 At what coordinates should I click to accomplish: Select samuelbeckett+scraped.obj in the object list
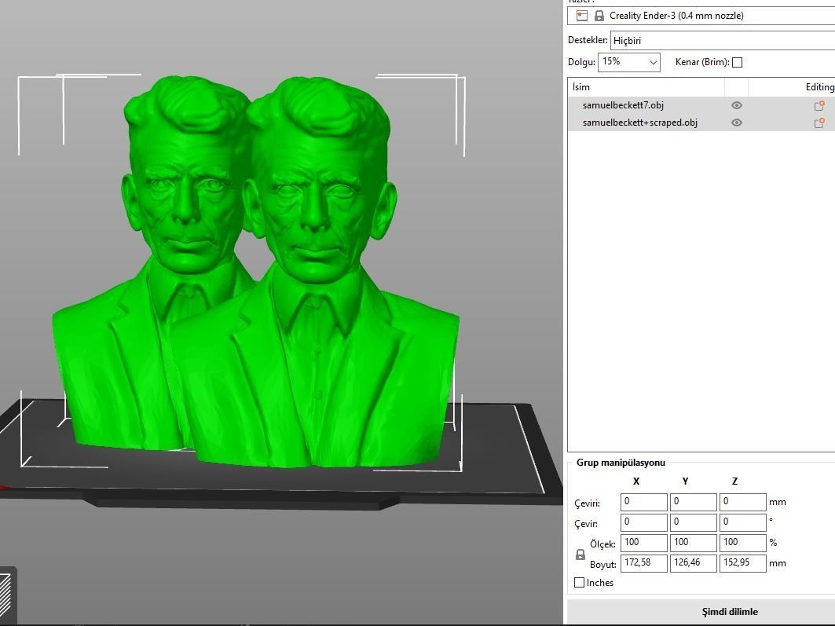(x=639, y=123)
